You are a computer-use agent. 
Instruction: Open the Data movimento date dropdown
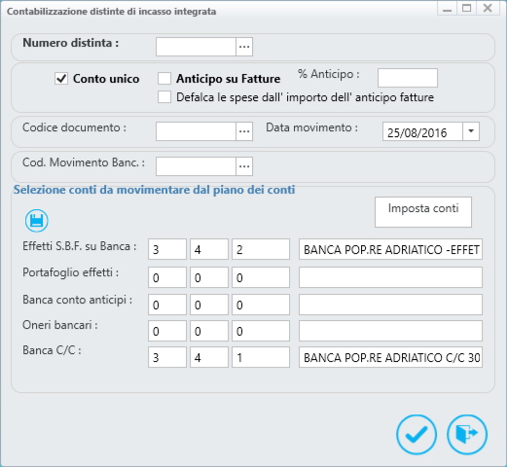pos(471,131)
